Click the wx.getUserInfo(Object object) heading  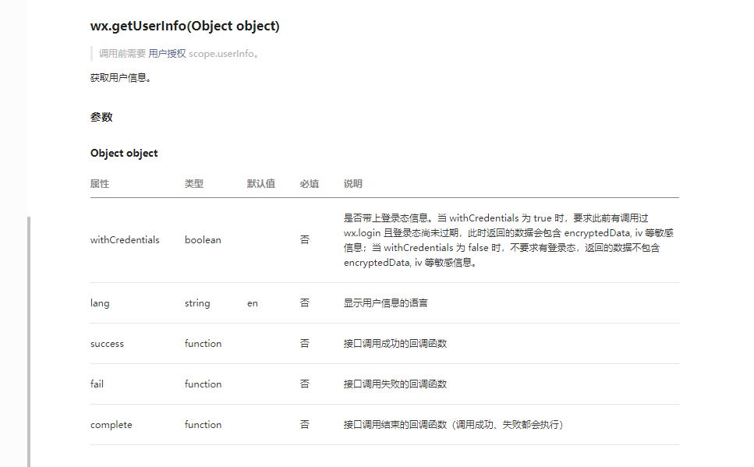185,26
